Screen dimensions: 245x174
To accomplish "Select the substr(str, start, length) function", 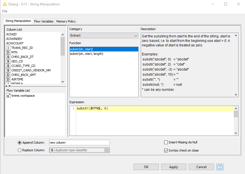I will point(104,54).
